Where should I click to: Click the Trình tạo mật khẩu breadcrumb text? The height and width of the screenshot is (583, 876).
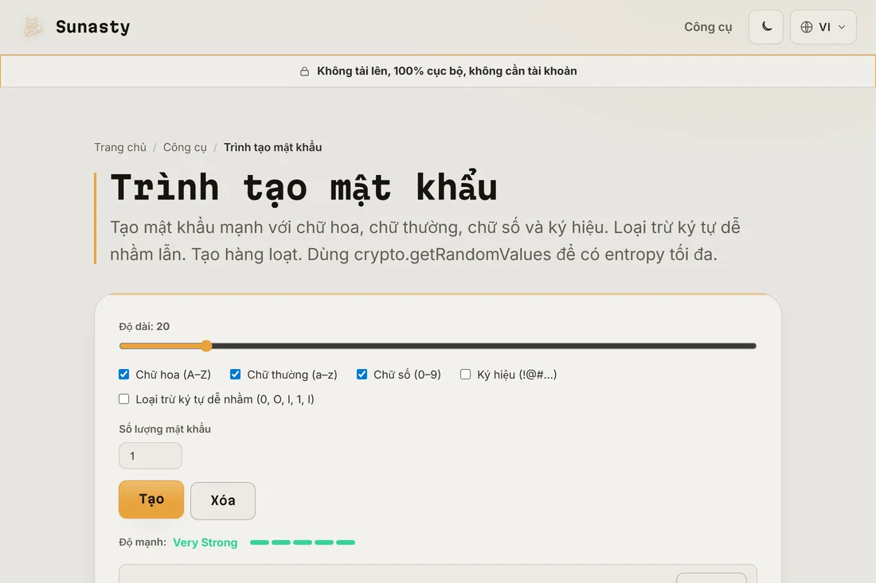click(272, 147)
